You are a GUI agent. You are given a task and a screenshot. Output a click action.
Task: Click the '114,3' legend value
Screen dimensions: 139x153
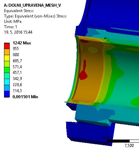pos(17,91)
